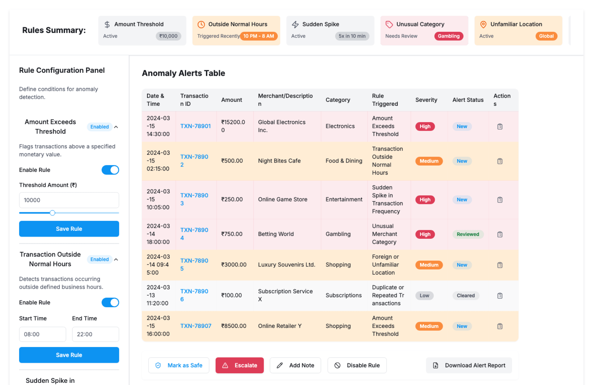Click the Mark as Safe button
593x385 pixels.
click(179, 365)
